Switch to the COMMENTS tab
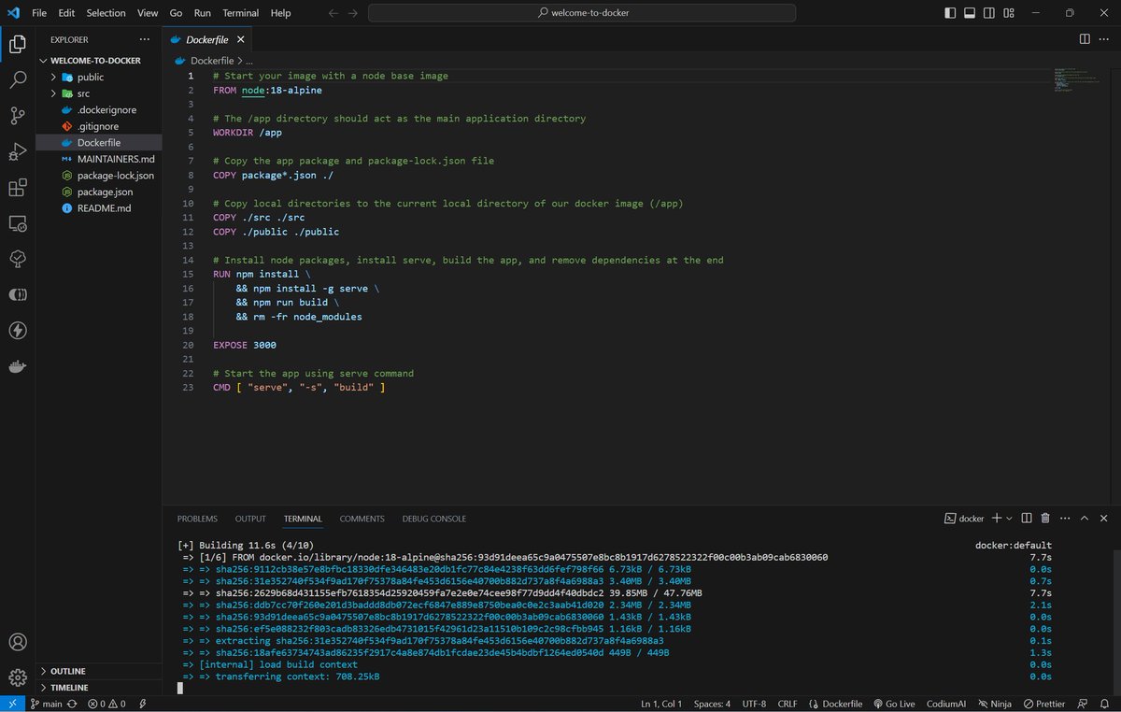This screenshot has width=1121, height=712. (362, 519)
